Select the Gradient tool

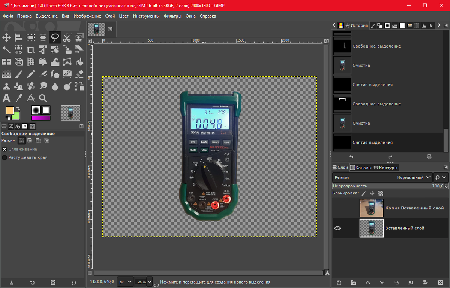point(6,74)
